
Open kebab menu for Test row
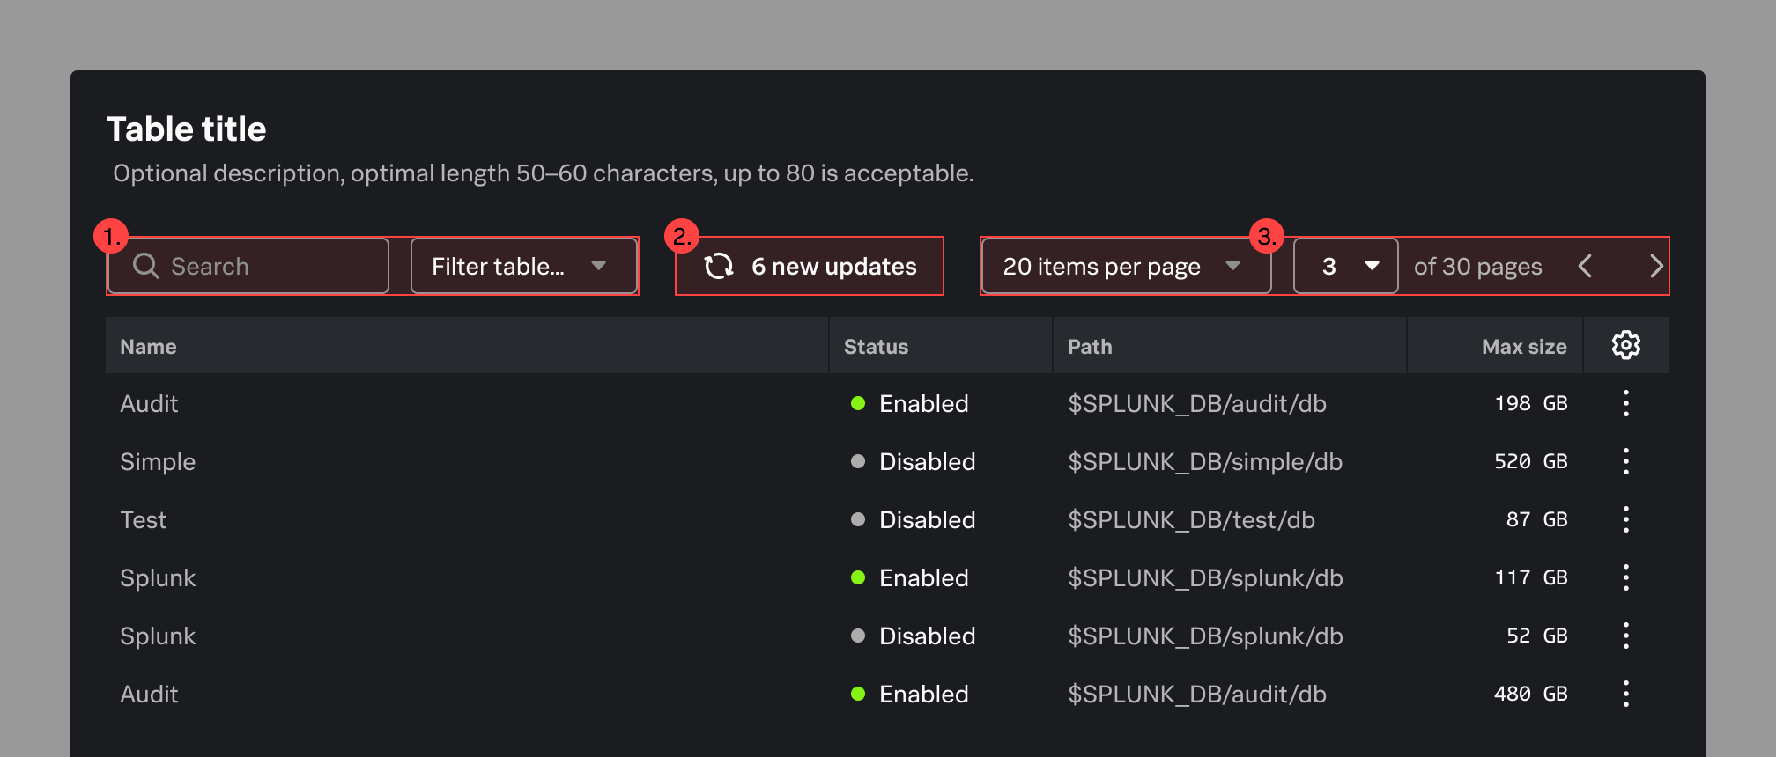1625,519
